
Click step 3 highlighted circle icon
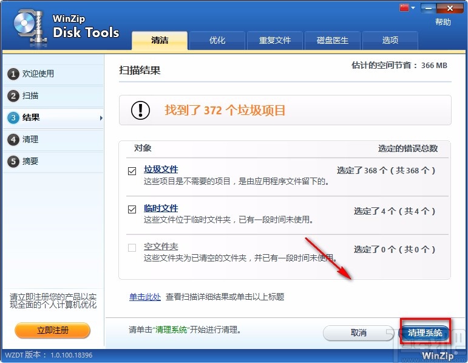click(13, 117)
